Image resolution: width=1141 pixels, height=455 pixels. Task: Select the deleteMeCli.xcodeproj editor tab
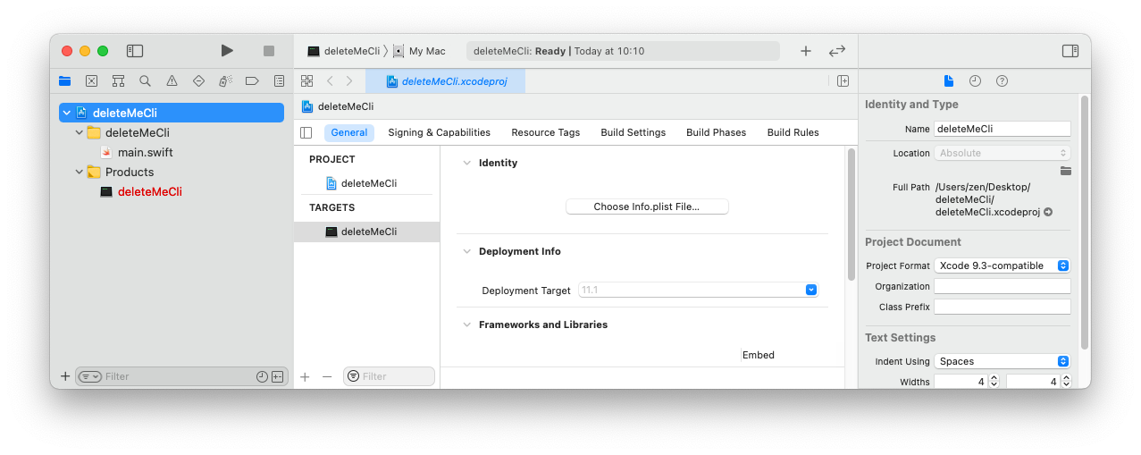pyautogui.click(x=446, y=81)
